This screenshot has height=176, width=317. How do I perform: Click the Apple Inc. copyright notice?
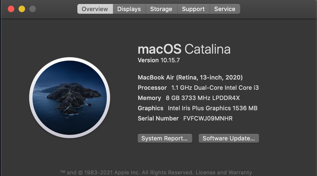(x=127, y=172)
